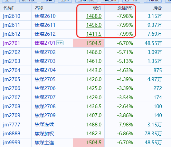Viewport: 171px width, 147px height.
Task: Click price 1488.0 in the jm2610 row
Action: pyautogui.click(x=94, y=16)
